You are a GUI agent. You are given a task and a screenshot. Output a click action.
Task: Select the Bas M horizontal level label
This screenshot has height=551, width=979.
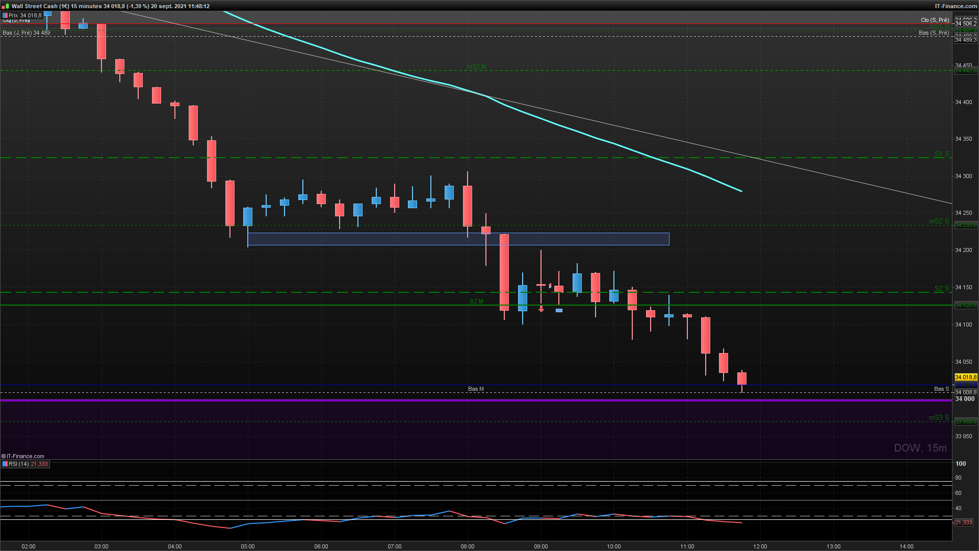point(476,389)
